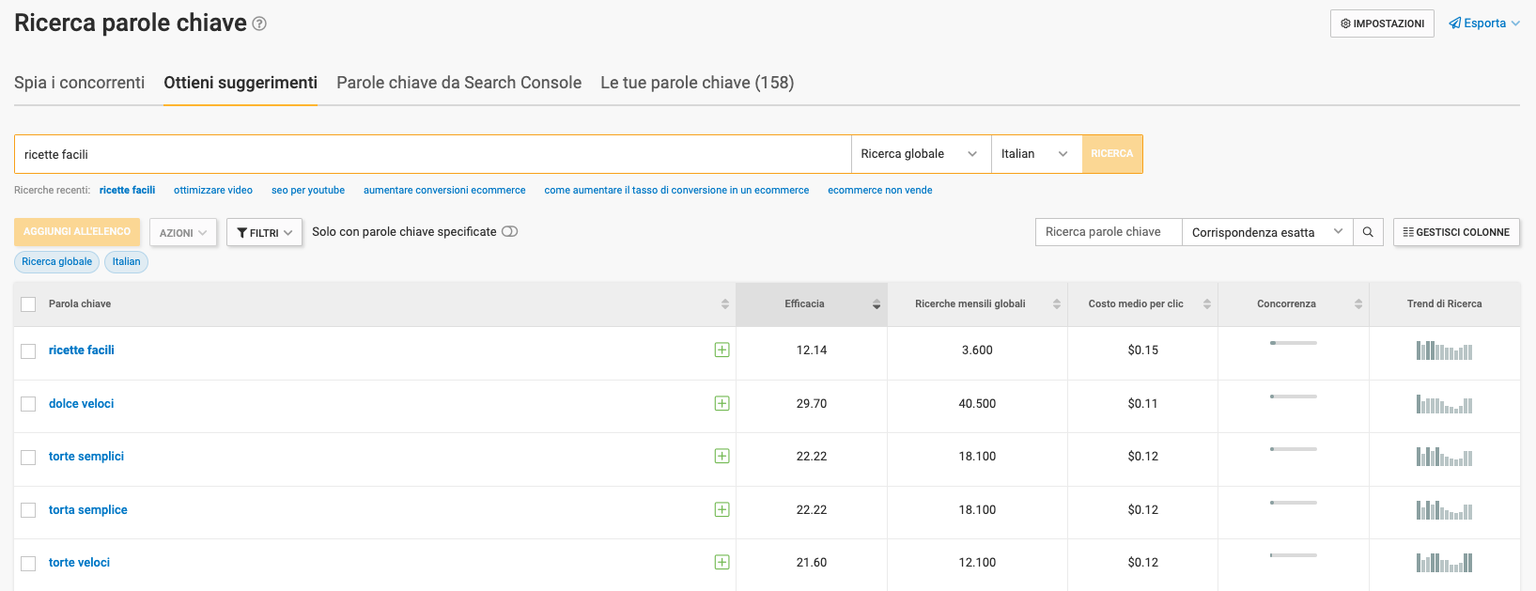Open Parole chiave da Search Console tab
Screen dimensions: 1536x591
pos(459,83)
